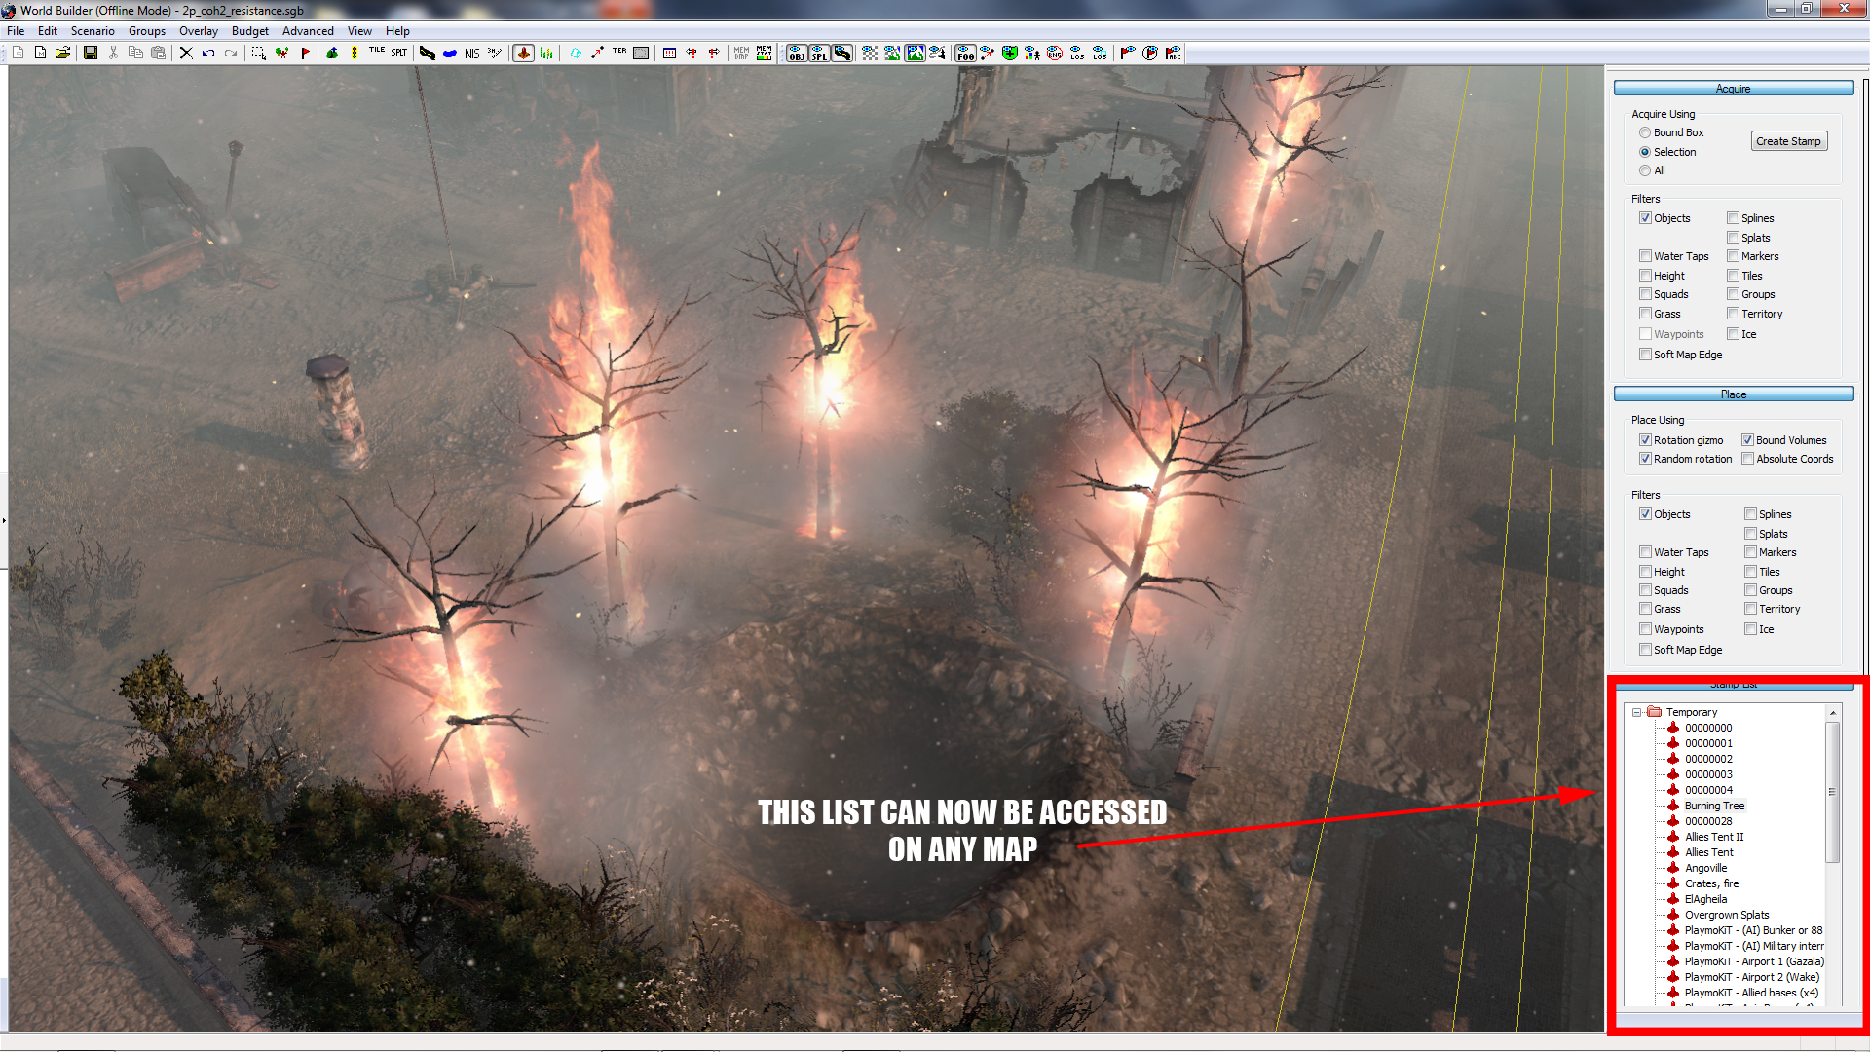Open the Budget menu
The height and width of the screenshot is (1052, 1870).
click(250, 31)
